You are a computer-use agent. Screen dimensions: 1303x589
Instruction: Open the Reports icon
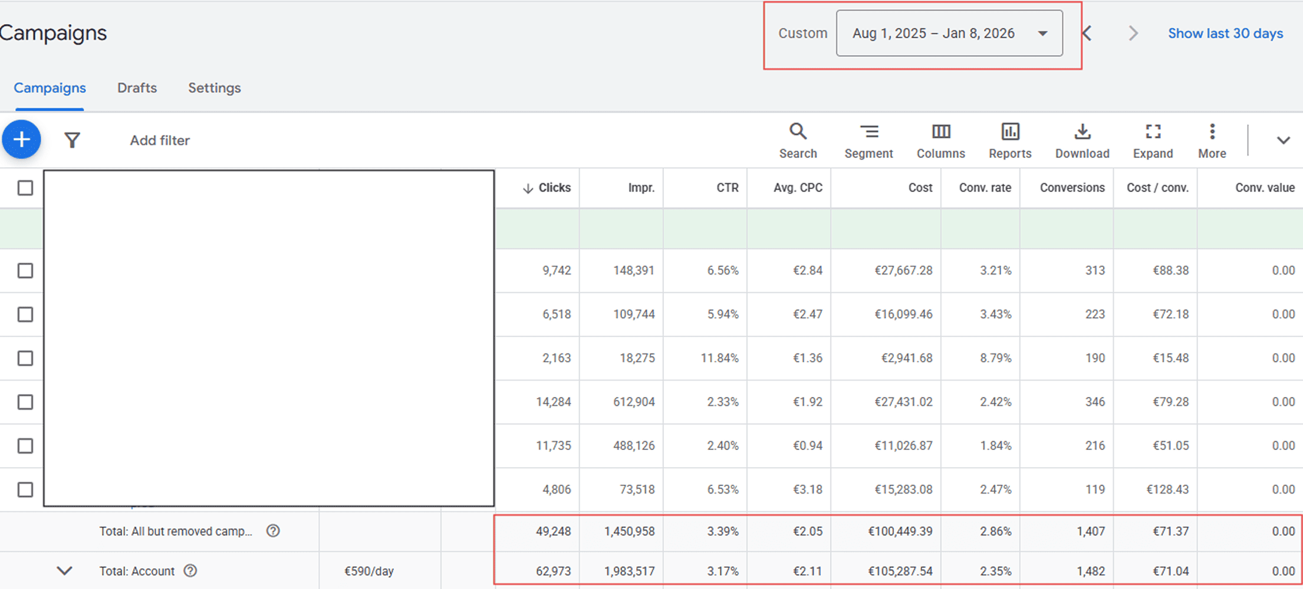pyautogui.click(x=1010, y=140)
